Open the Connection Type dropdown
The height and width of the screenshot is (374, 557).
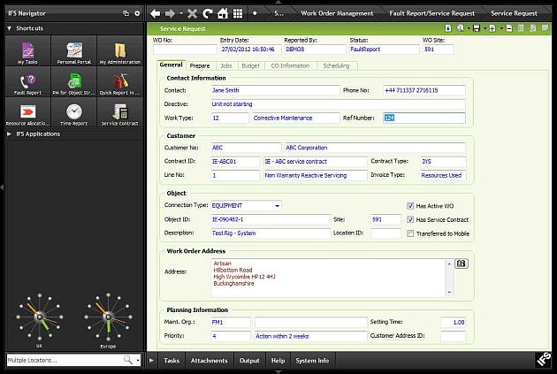click(277, 206)
